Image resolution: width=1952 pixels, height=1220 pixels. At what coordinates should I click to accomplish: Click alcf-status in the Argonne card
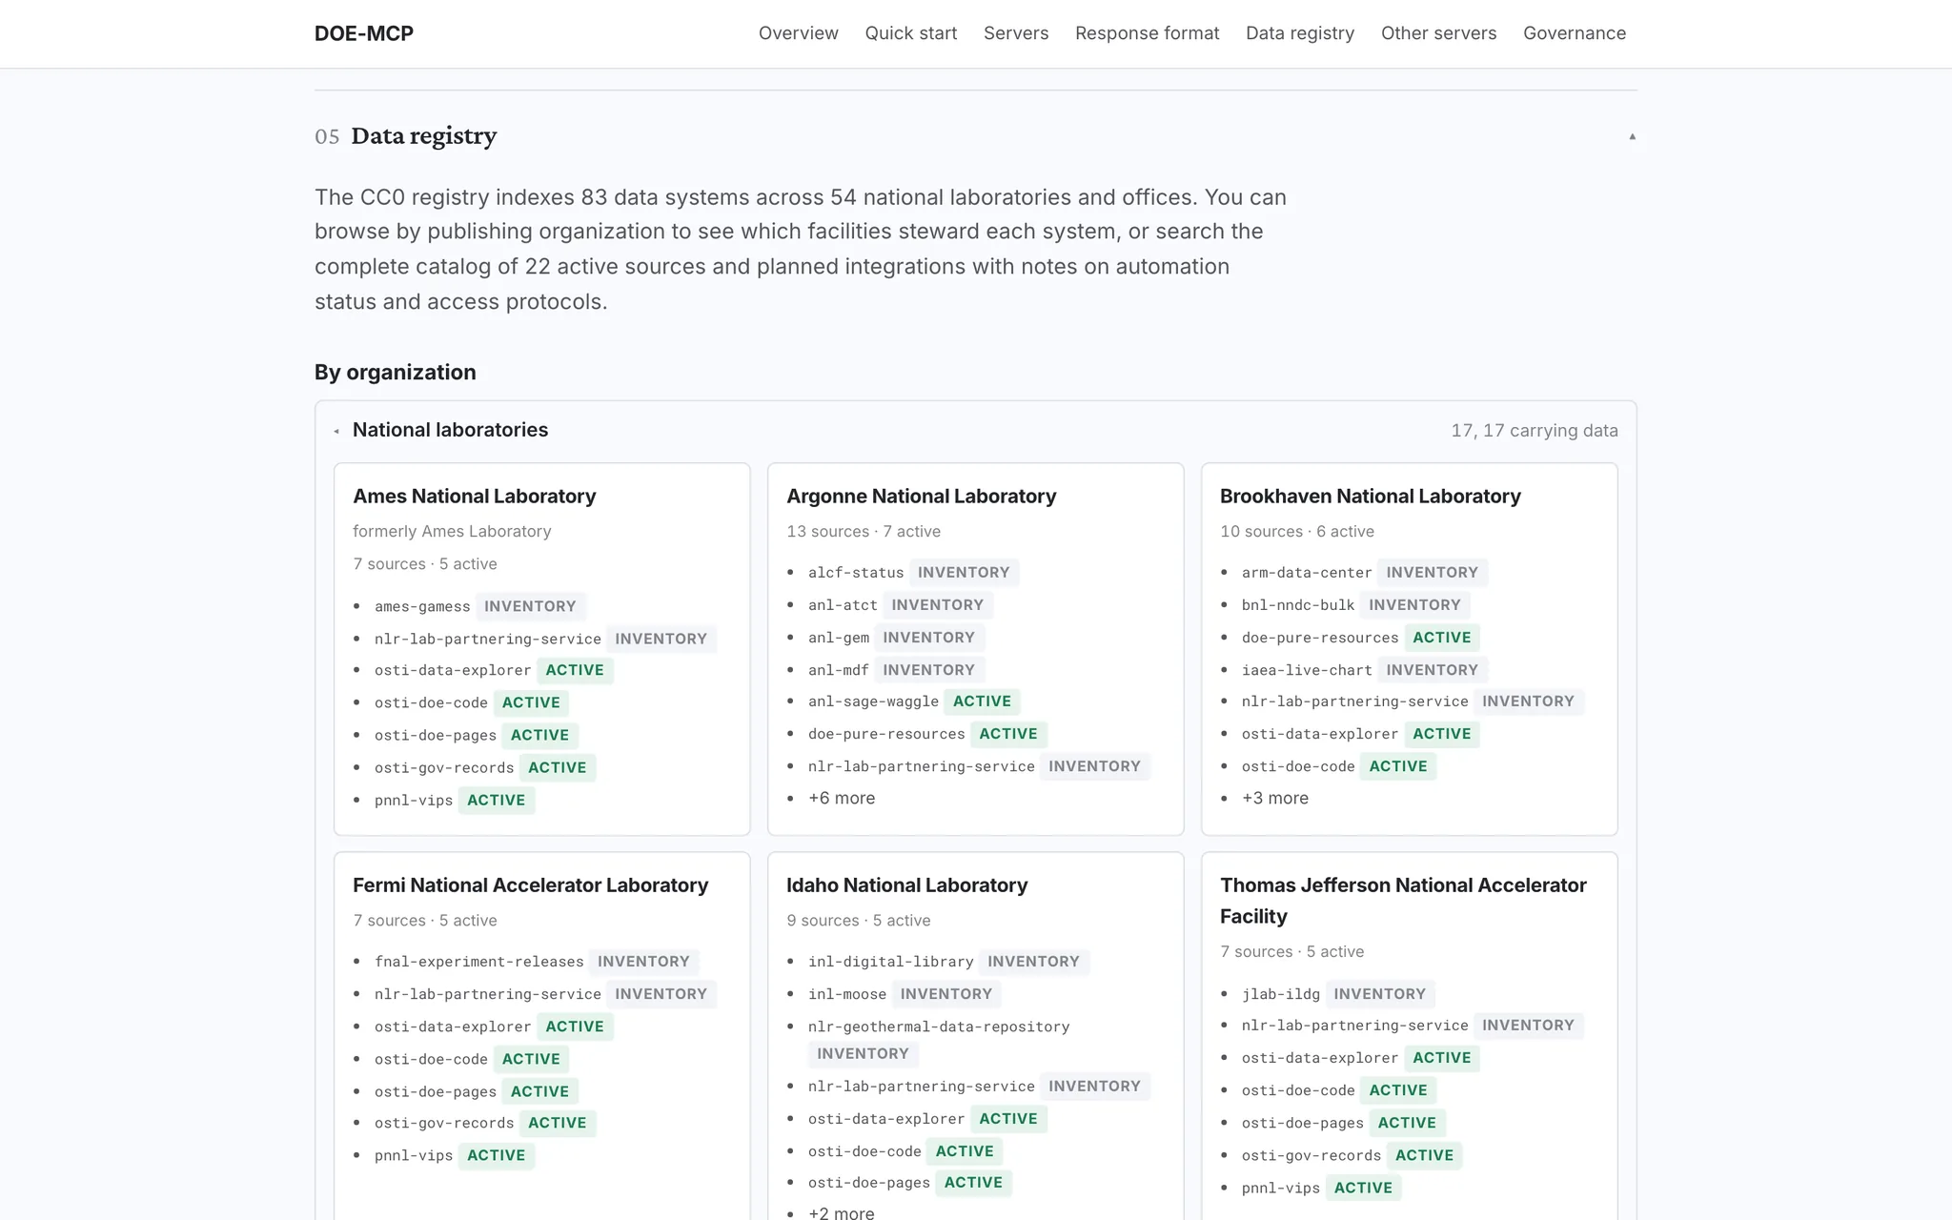tap(856, 573)
